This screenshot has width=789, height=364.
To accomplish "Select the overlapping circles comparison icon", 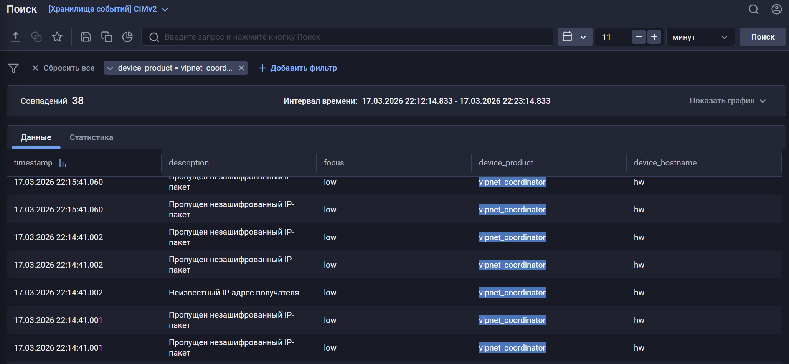I will coord(36,36).
